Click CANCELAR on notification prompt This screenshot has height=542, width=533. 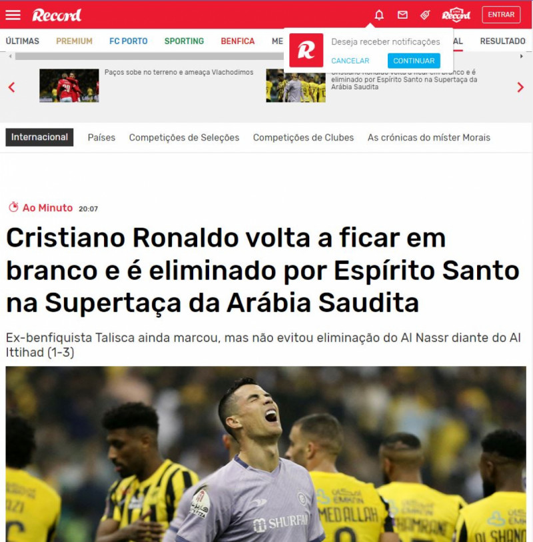point(350,61)
